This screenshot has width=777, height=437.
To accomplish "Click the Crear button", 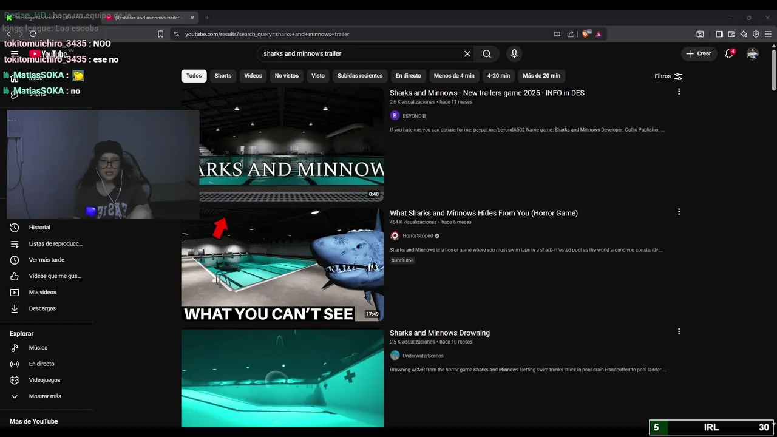I will (699, 53).
